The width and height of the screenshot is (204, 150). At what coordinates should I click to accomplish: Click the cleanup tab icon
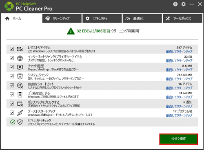click(x=47, y=18)
